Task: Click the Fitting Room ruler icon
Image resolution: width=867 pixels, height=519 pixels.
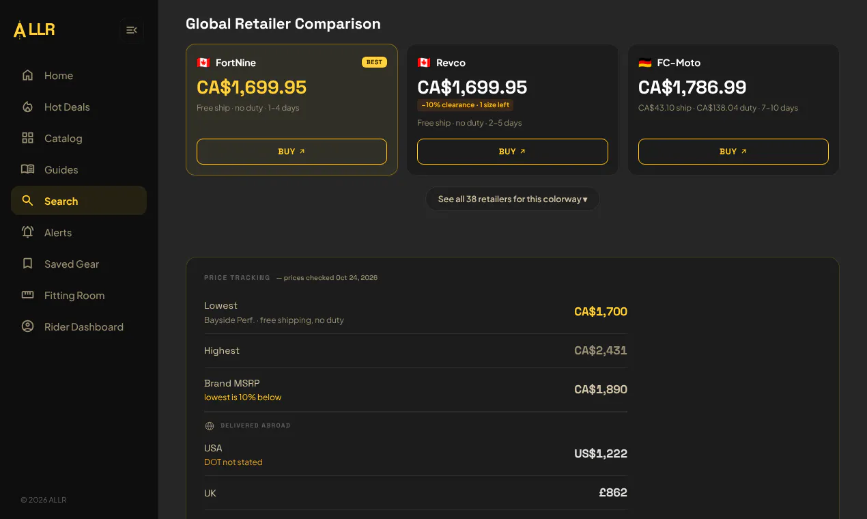Action: point(28,295)
